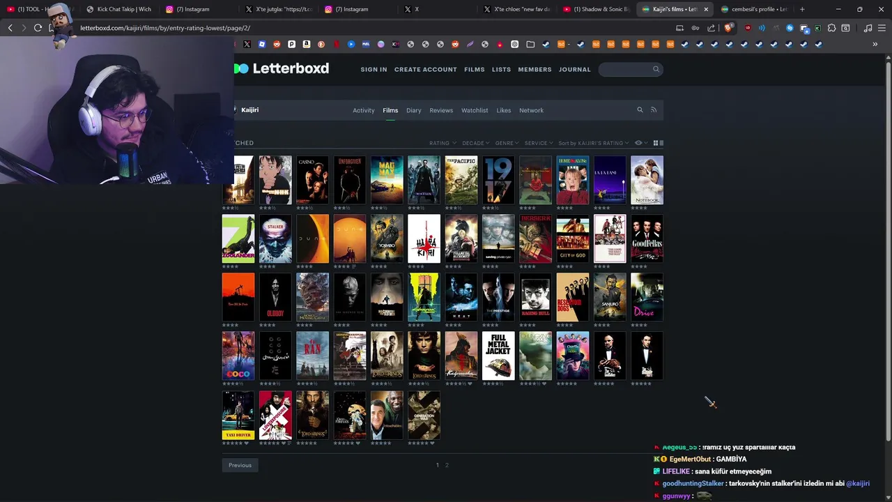892x502 pixels.
Task: Go to page 1 in pagination
Action: point(438,465)
